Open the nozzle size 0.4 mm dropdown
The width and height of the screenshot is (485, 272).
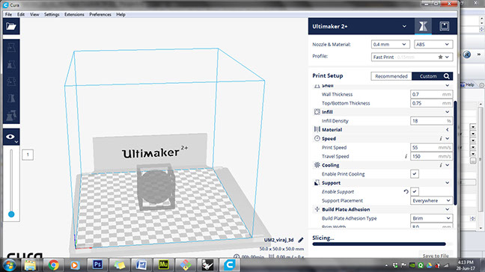click(x=391, y=44)
